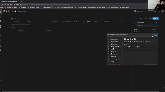Reload the page with refresh icon
165x92 pixels.
point(8,5)
